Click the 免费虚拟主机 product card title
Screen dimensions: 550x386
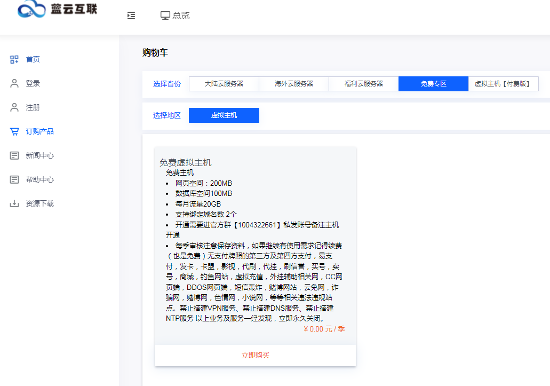pyautogui.click(x=186, y=162)
